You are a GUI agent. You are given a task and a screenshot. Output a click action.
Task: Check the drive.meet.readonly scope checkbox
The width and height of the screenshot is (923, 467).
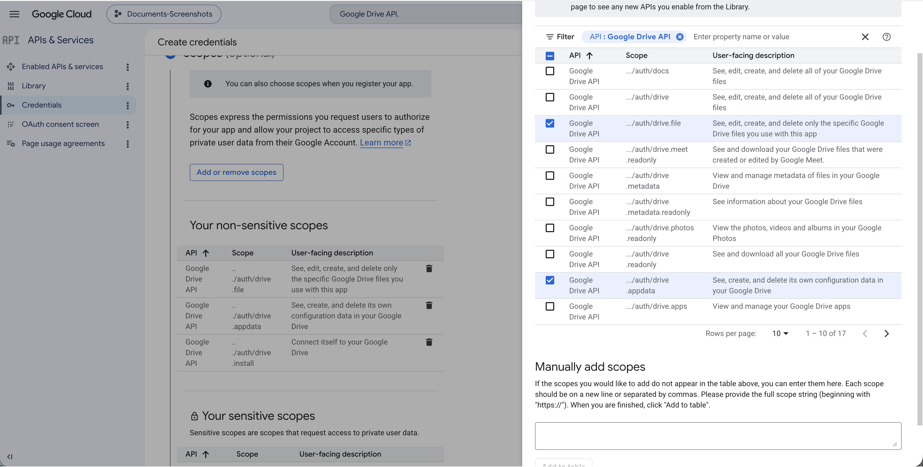[550, 149]
